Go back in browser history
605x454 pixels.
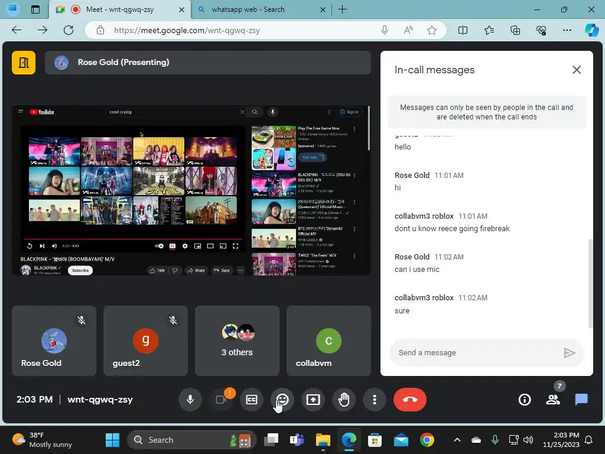17,30
